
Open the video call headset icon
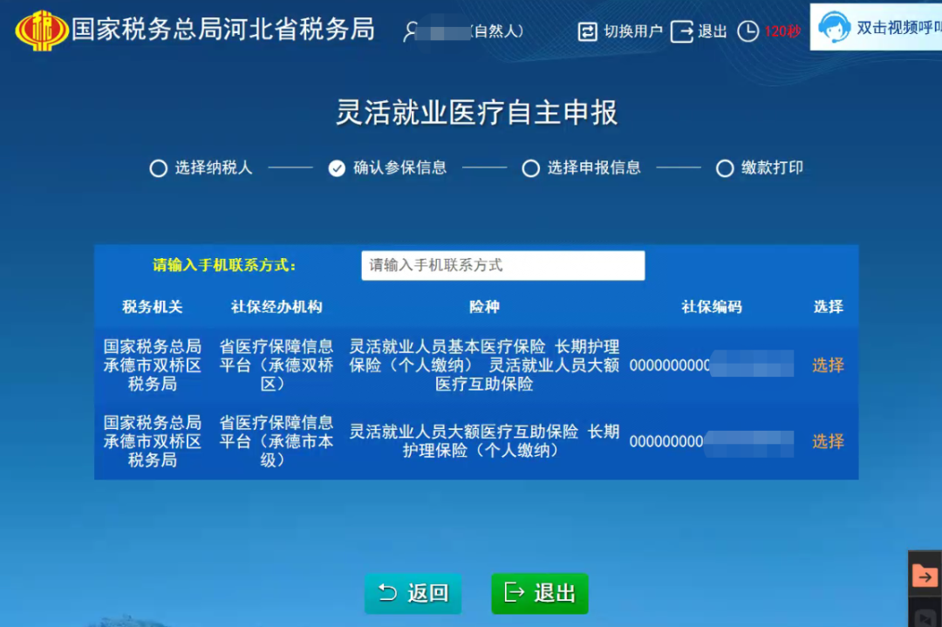835,27
